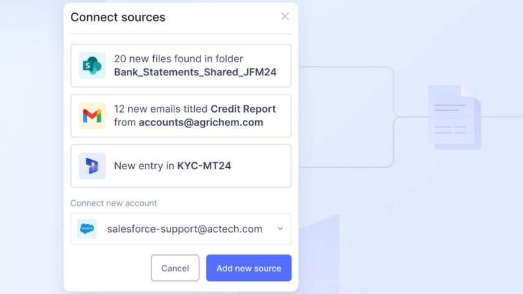Click the document icon on the right
Image resolution: width=523 pixels, height=294 pixels.
click(x=455, y=117)
